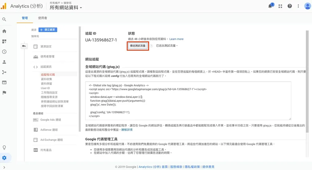
Task: Select 資料保留 data retention item
Action: [x=46, y=84]
